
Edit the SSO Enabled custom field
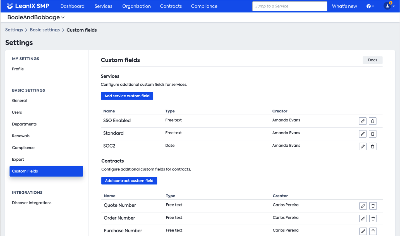[x=362, y=121]
